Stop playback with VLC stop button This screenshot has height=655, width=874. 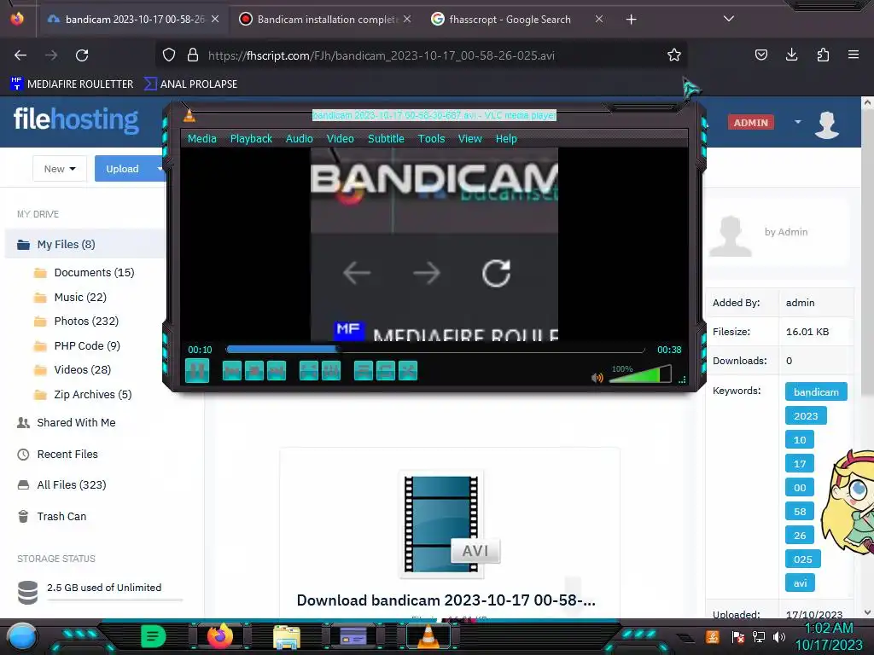pyautogui.click(x=254, y=371)
